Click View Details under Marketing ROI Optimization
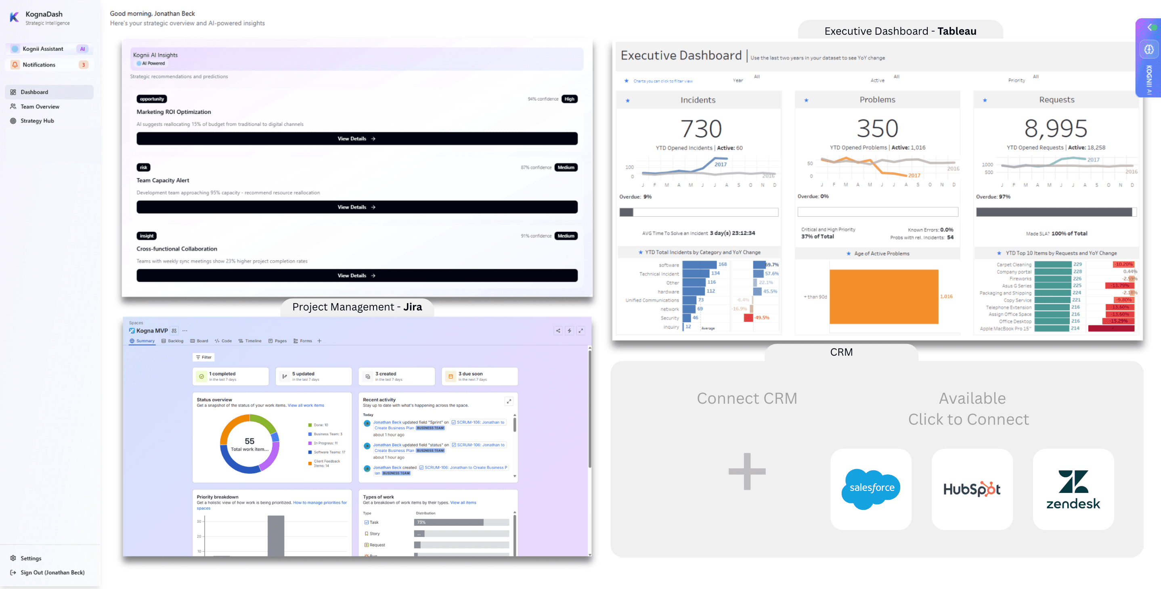This screenshot has width=1161, height=589. [356, 138]
